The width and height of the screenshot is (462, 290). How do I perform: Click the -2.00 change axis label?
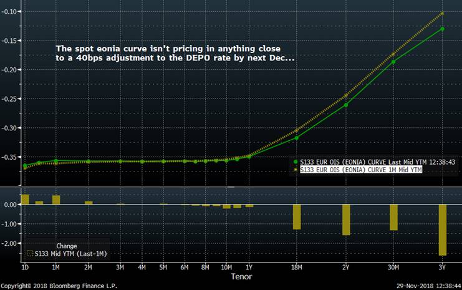[9, 243]
